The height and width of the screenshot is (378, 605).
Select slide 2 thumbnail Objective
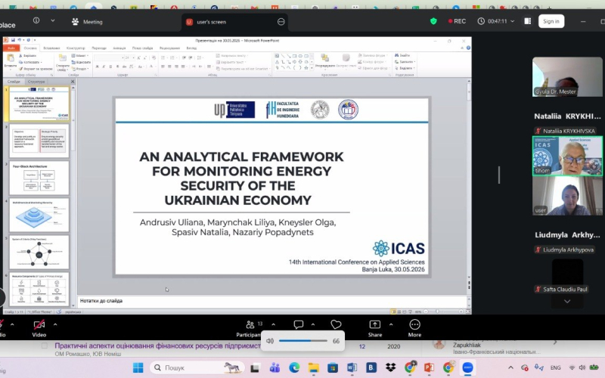coord(39,141)
